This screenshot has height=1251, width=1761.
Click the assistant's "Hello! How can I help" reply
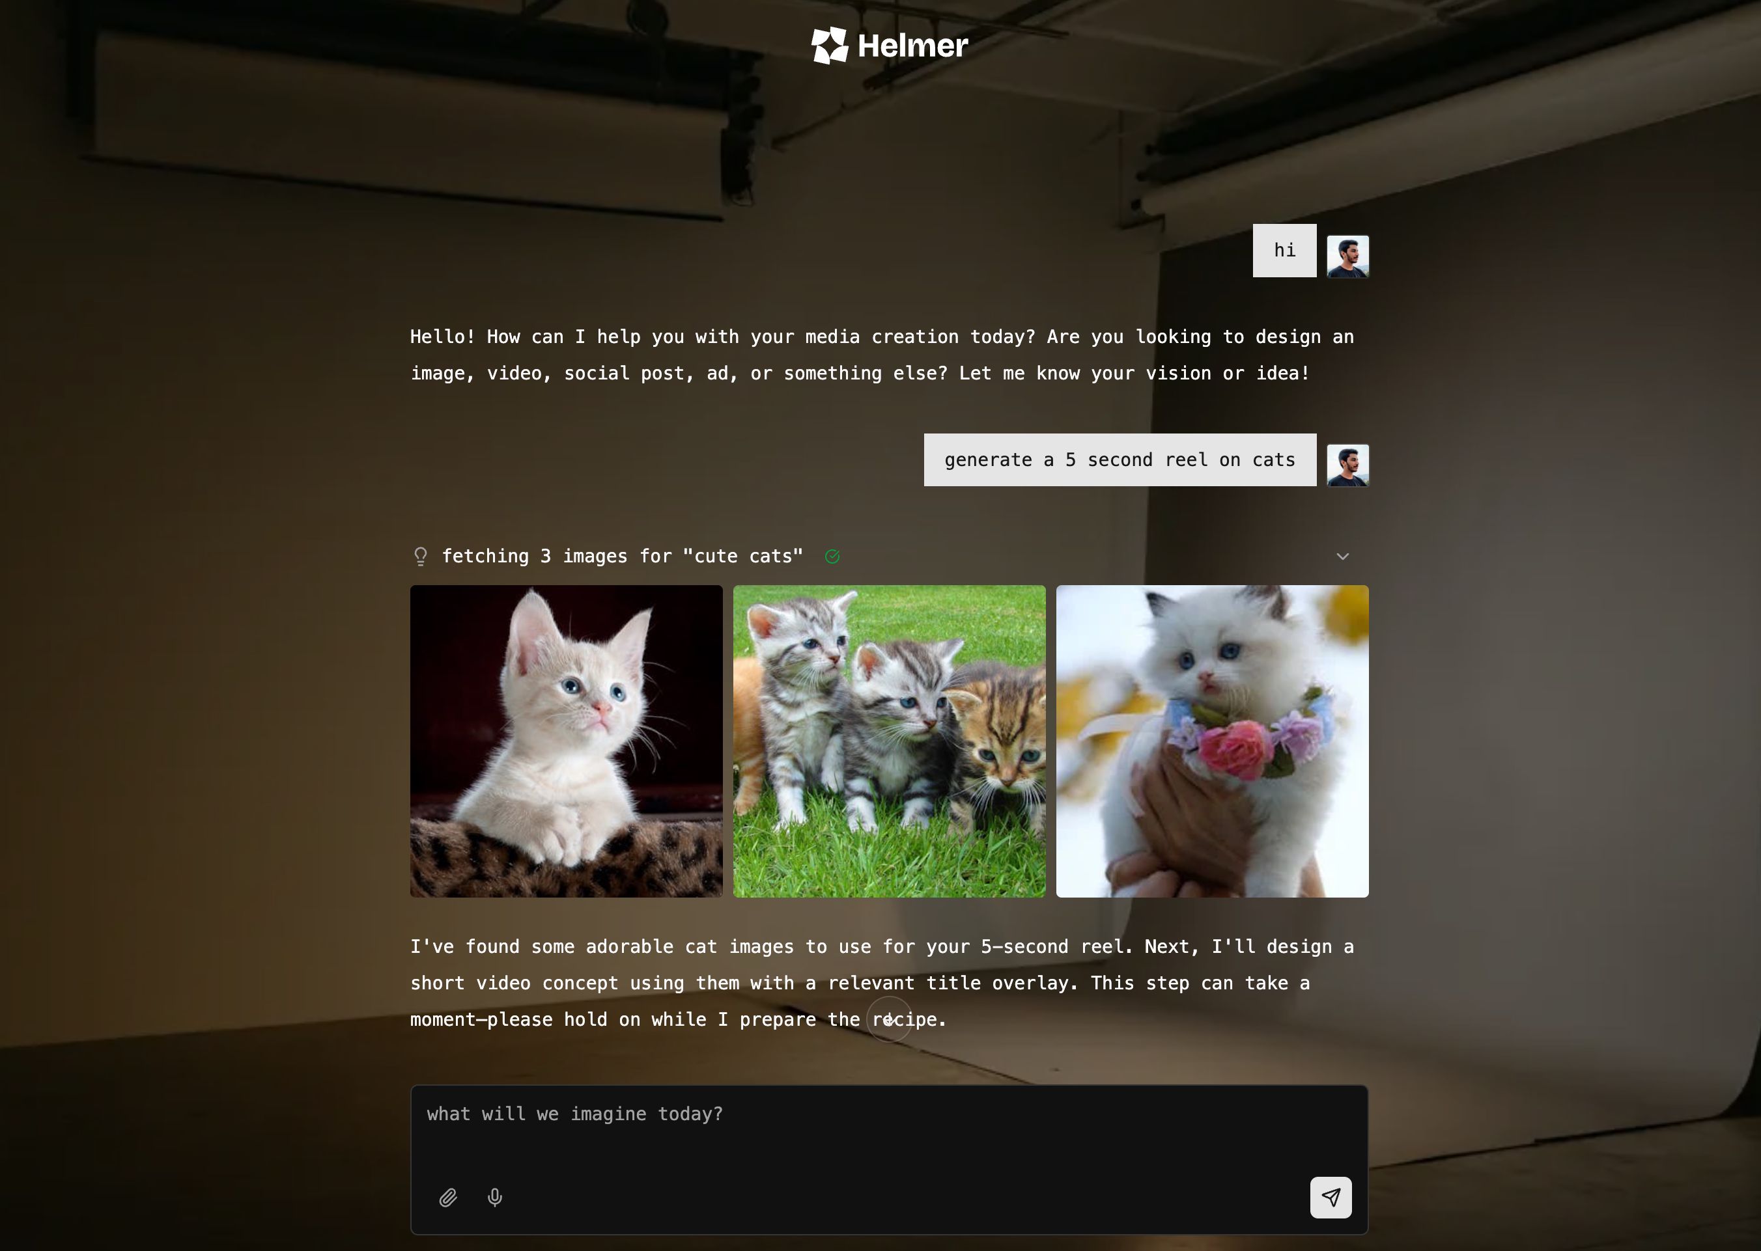coord(882,355)
